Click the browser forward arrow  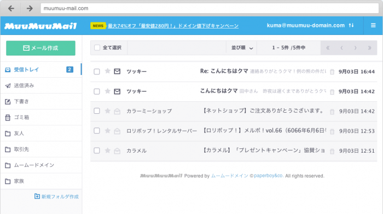[30, 9]
